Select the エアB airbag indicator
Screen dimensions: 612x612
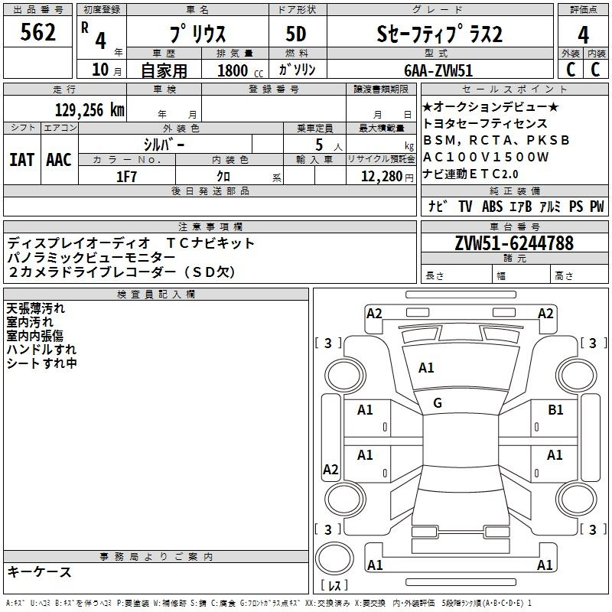coord(518,206)
